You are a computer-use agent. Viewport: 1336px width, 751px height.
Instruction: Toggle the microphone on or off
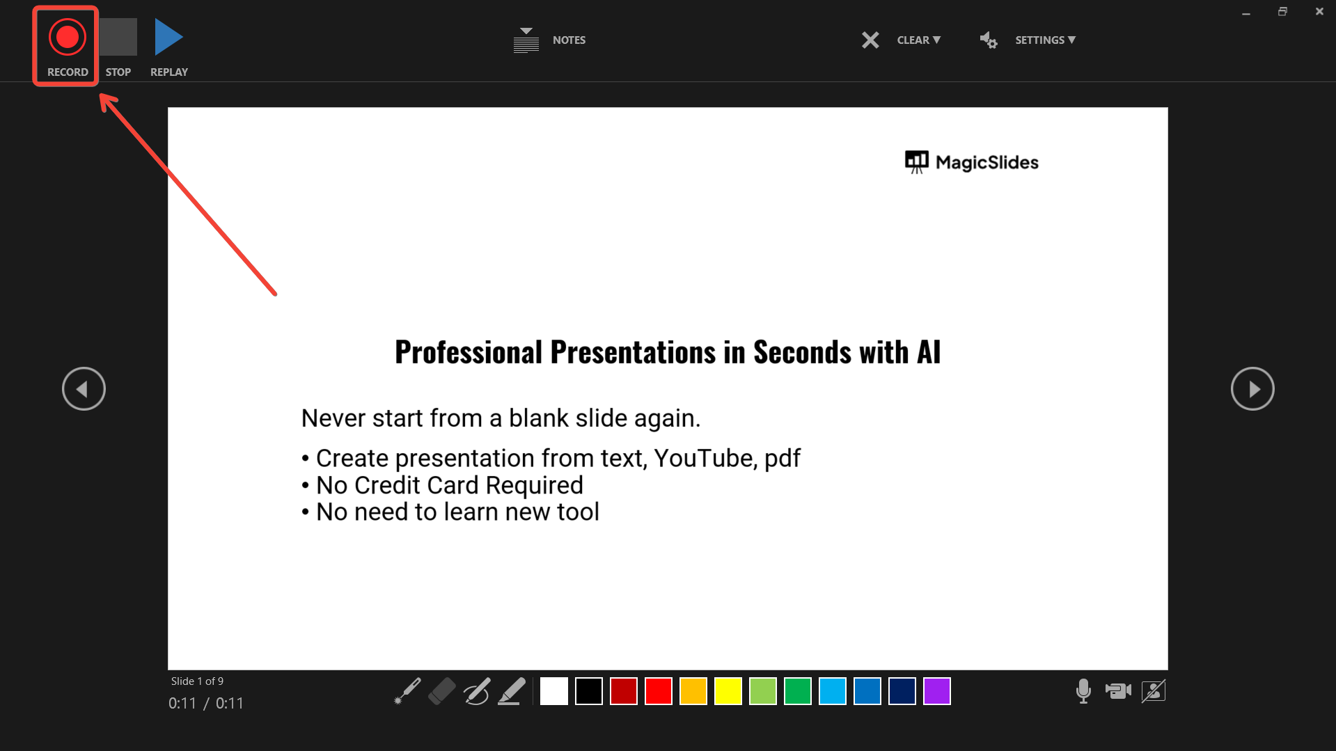[1083, 691]
